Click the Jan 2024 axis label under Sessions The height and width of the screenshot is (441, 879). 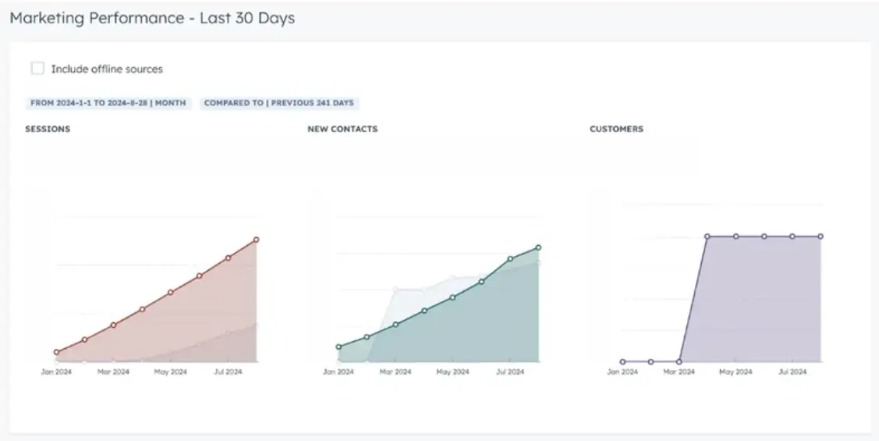point(57,372)
